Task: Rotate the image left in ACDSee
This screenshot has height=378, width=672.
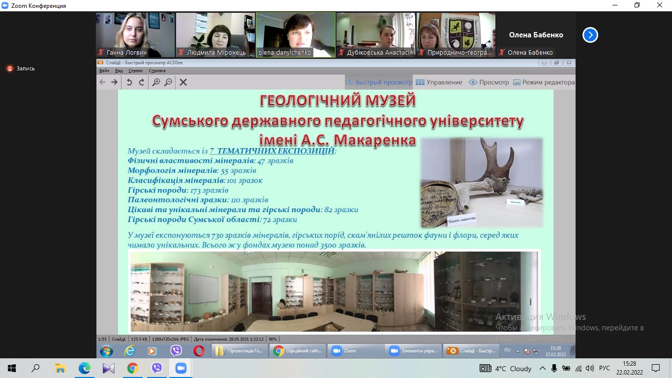Action: pos(129,82)
